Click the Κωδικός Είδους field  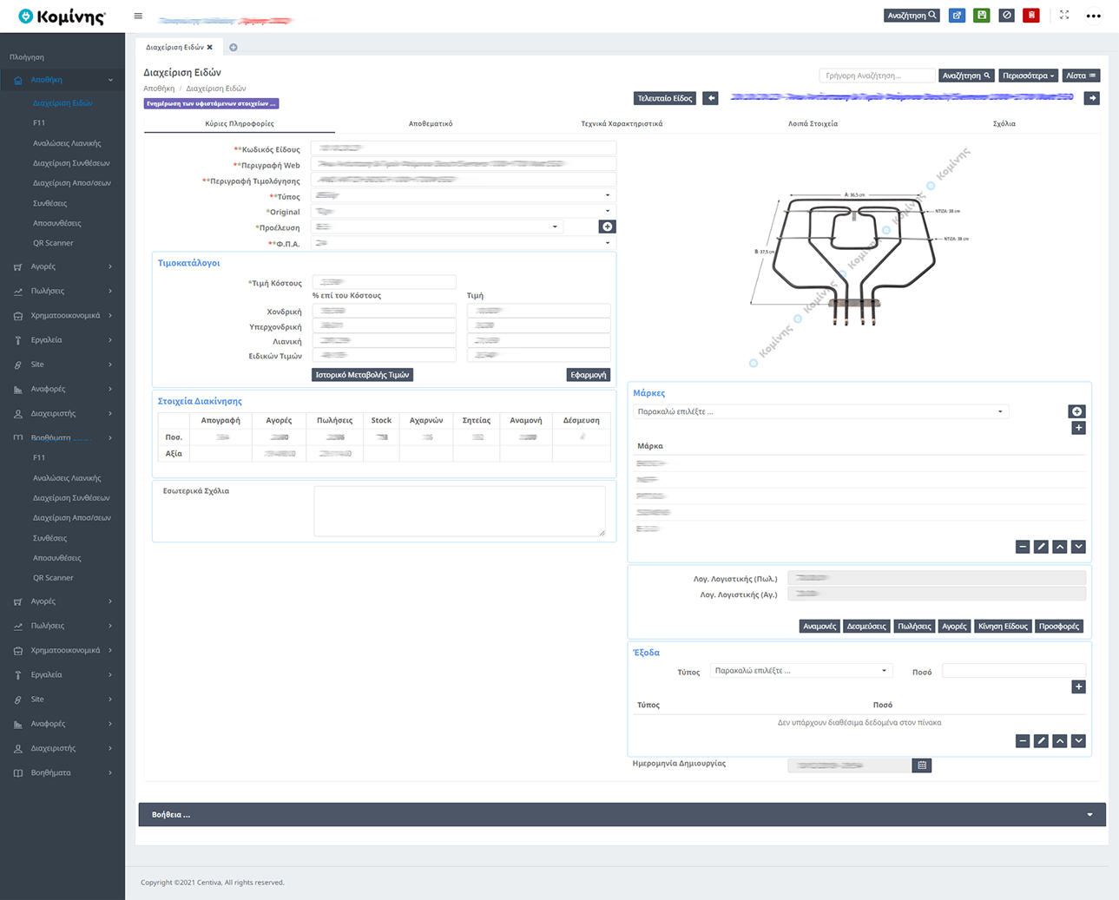pyautogui.click(x=464, y=148)
